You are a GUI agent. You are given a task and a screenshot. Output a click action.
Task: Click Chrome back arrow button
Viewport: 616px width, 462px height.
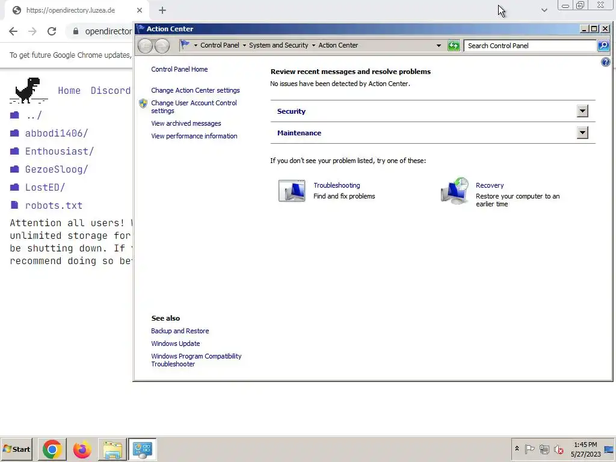pyautogui.click(x=13, y=31)
